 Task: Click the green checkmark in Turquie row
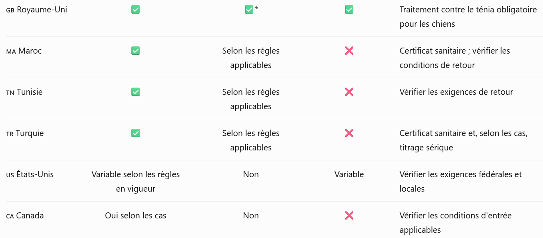pos(136,133)
